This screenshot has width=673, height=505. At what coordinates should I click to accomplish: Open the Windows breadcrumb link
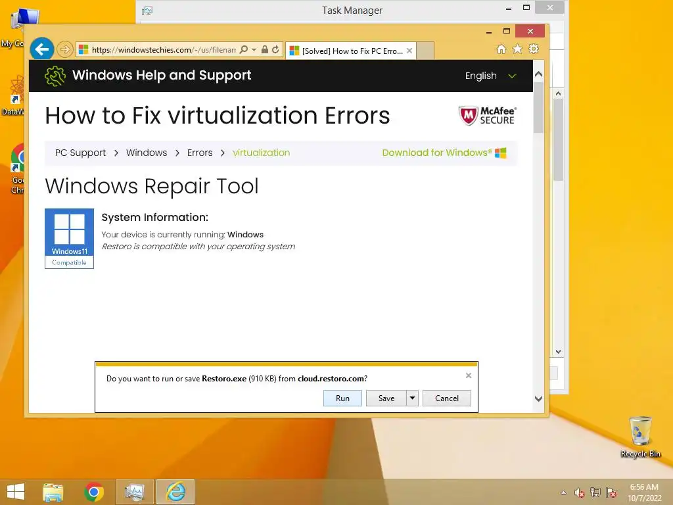[147, 153]
